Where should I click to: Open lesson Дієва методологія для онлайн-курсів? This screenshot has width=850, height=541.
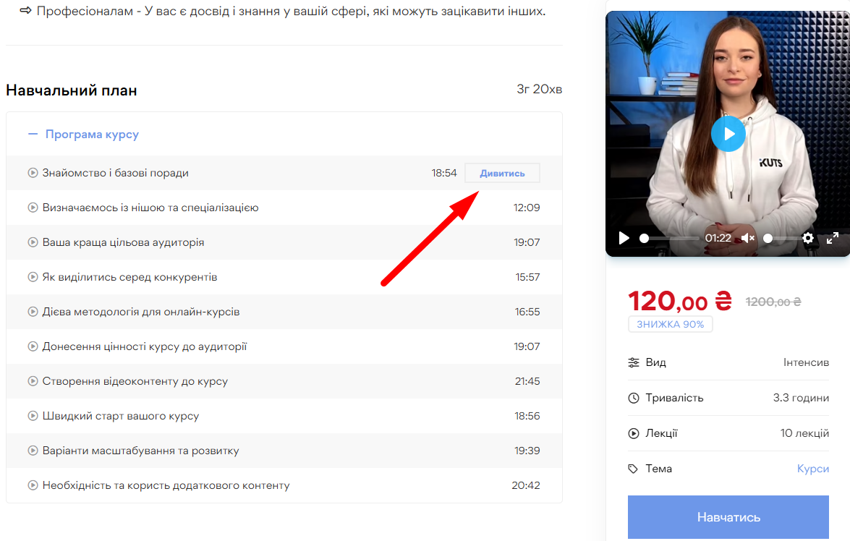pos(141,312)
